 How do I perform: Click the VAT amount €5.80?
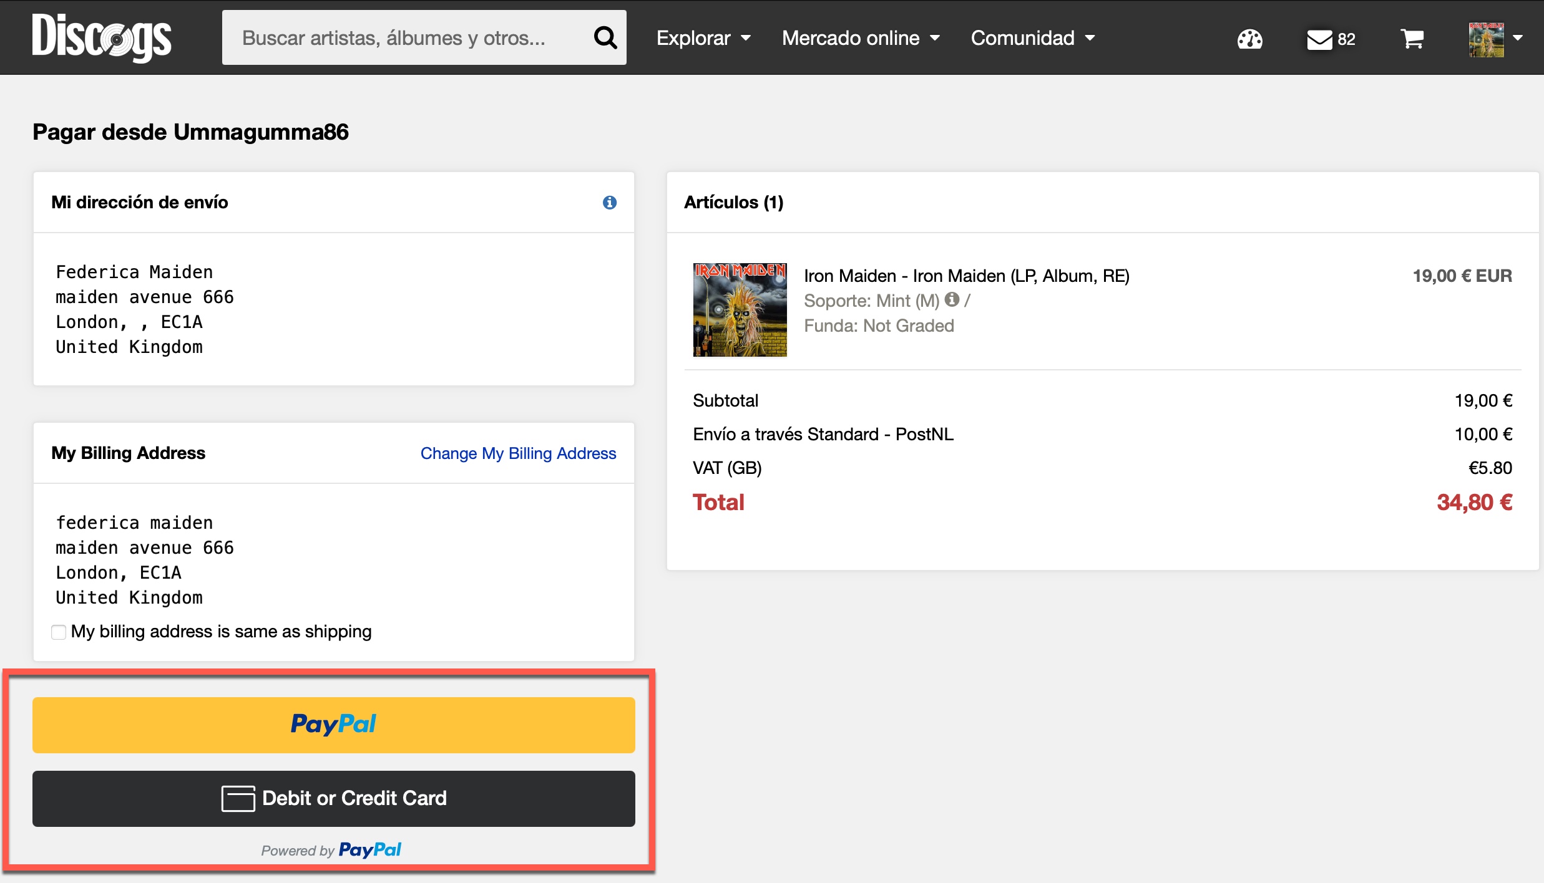coord(1490,468)
